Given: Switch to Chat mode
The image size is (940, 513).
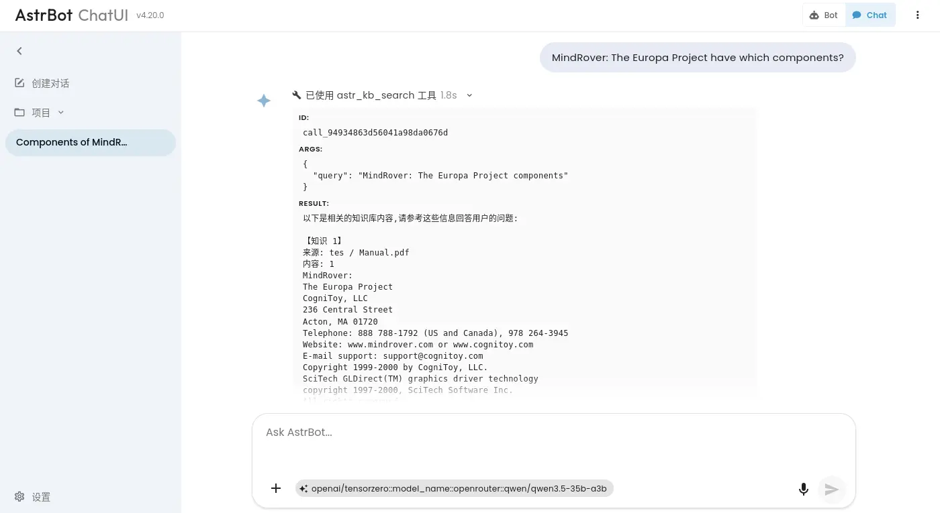Looking at the screenshot, I should 870,15.
